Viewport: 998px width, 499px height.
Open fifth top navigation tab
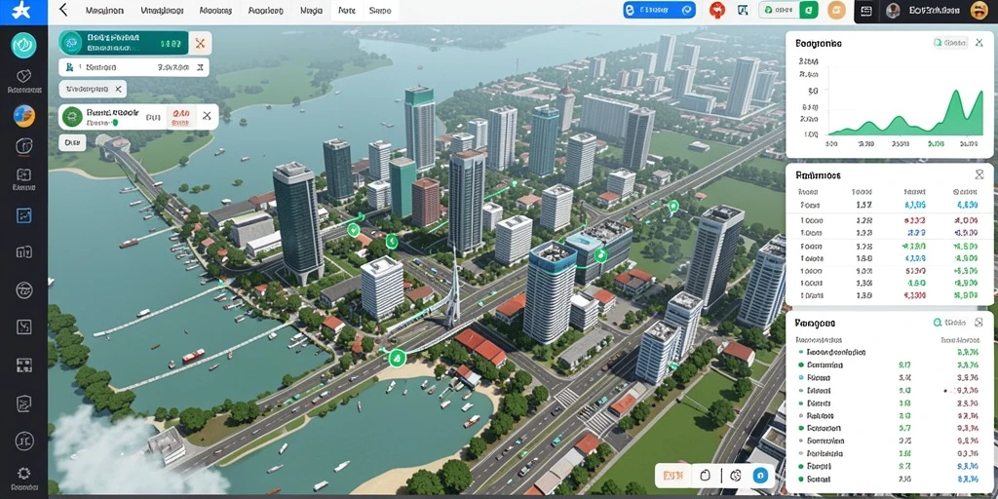[311, 11]
